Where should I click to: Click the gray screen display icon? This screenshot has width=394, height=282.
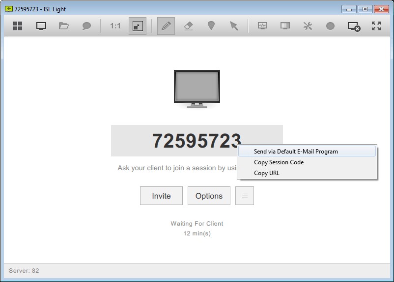tap(285, 26)
